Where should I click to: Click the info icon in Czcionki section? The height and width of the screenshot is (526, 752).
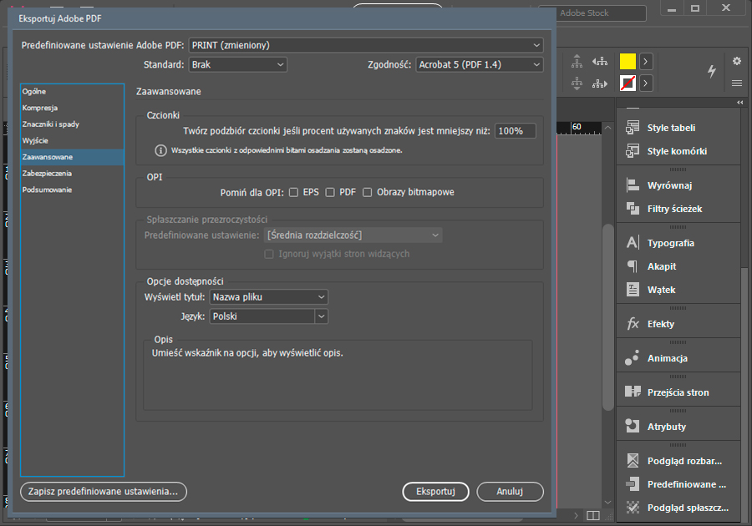pyautogui.click(x=160, y=150)
